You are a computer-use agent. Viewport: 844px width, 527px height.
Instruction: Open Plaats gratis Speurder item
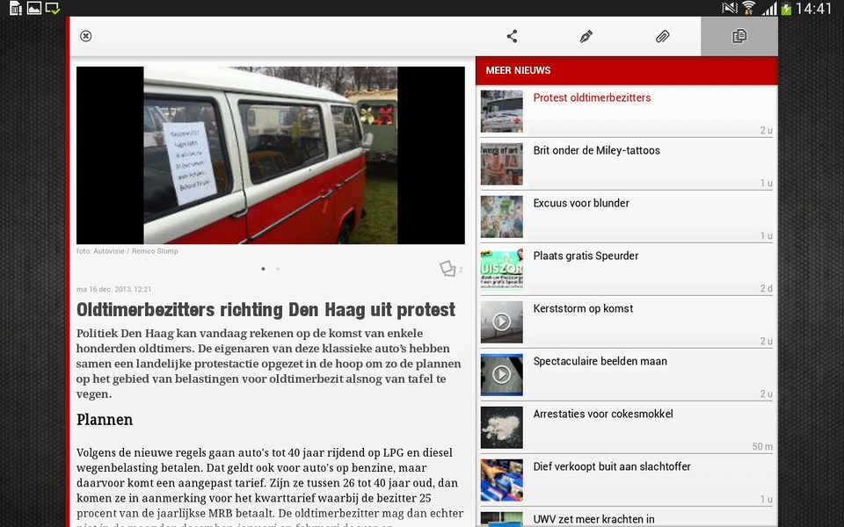pyautogui.click(x=627, y=270)
